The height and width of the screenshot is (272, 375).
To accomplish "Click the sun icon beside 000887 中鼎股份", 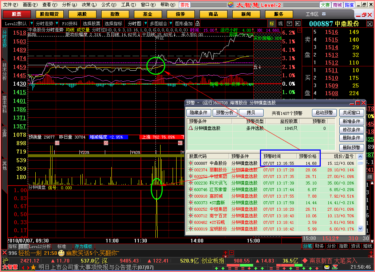I will 191,163.
